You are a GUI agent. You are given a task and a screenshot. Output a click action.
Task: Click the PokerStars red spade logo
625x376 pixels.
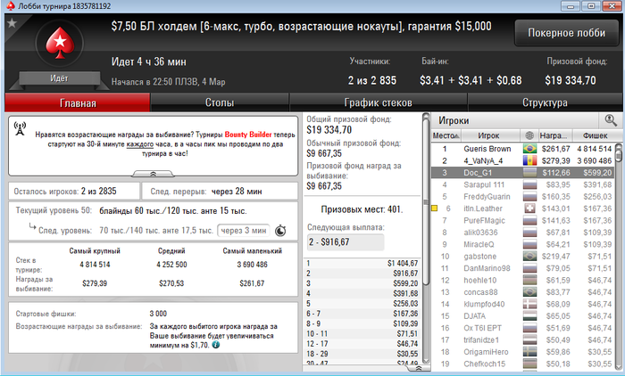point(60,43)
